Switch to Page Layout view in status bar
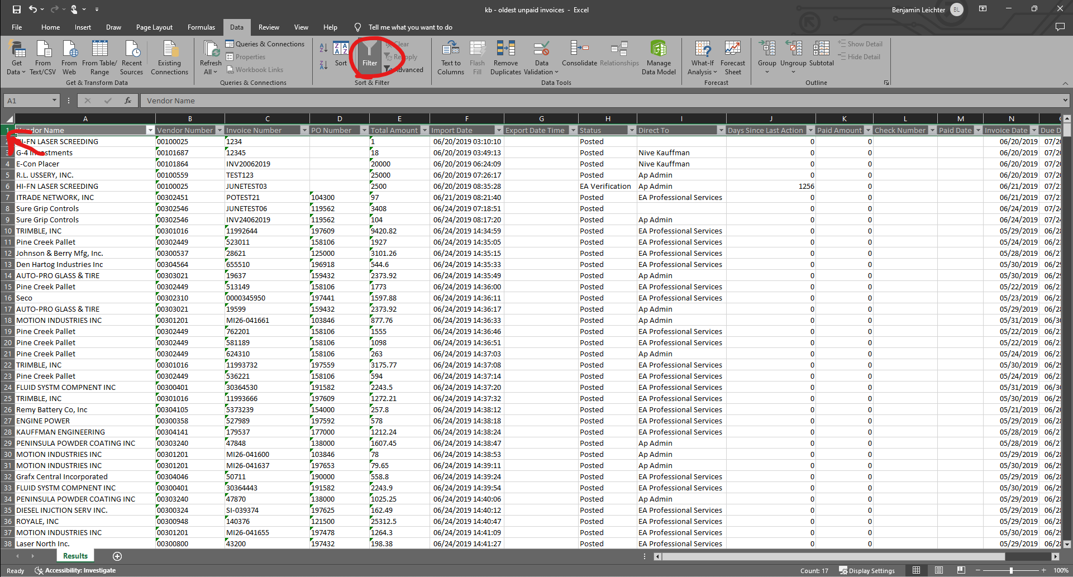This screenshot has height=577, width=1073. [938, 570]
